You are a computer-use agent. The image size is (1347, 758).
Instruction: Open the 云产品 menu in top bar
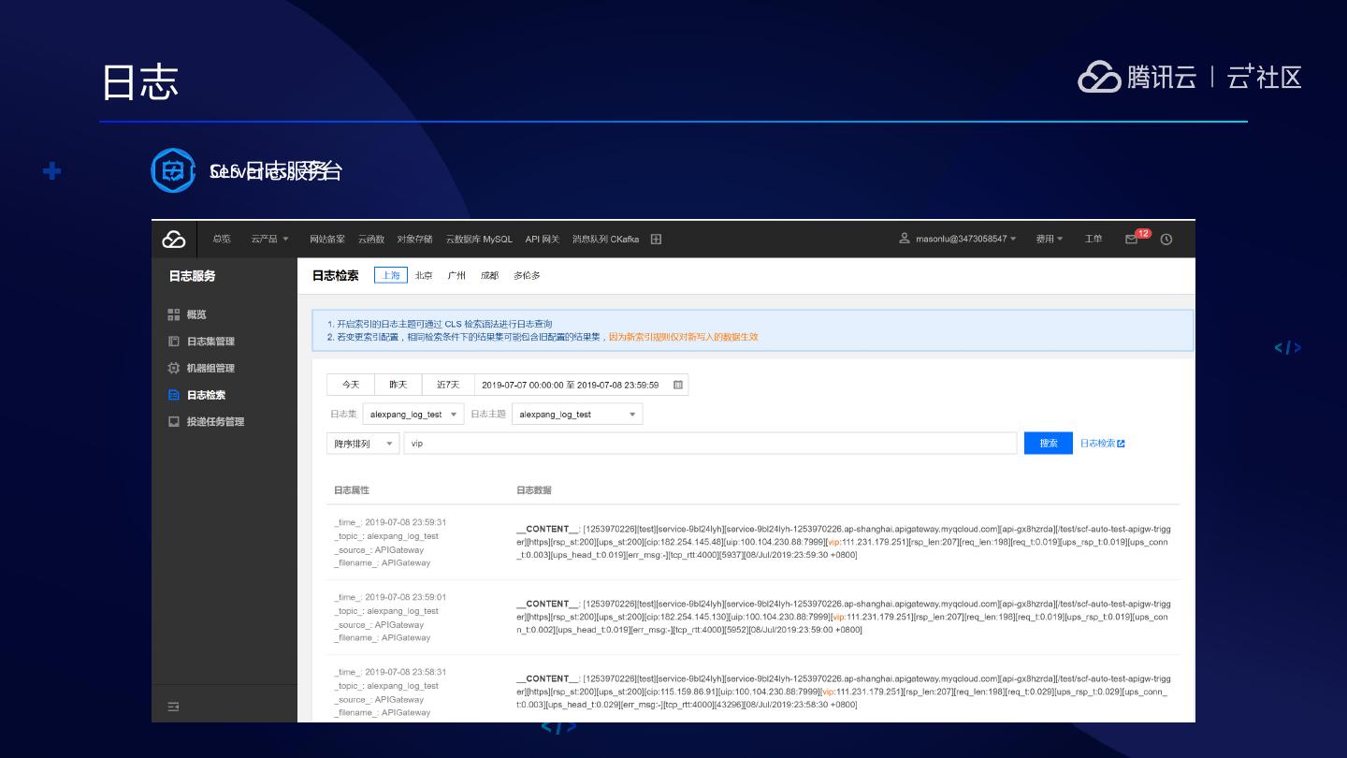tap(269, 240)
